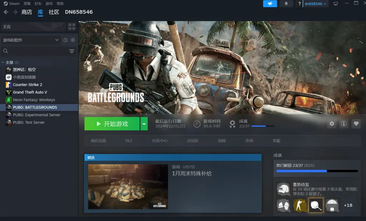Open the 商店 tab

pos(26,12)
